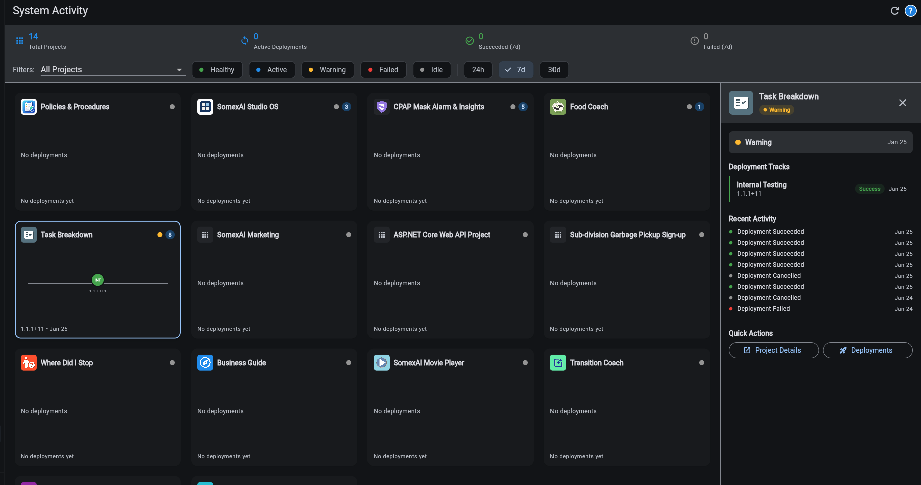Enable the Idle filter chip
The height and width of the screenshot is (485, 921).
tap(432, 70)
